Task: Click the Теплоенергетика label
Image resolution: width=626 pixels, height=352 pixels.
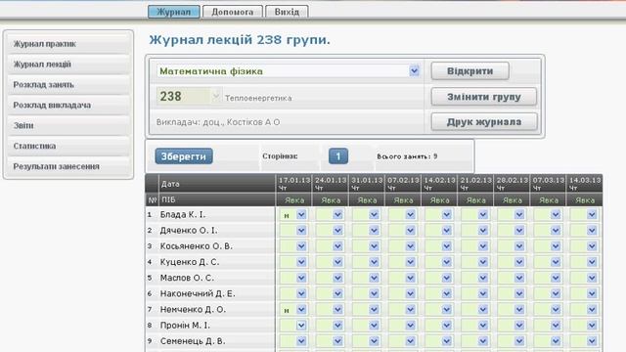Action: [258, 98]
